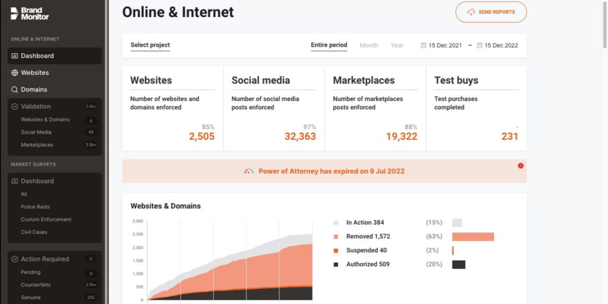Click the SEND REPORTS button

coord(491,12)
